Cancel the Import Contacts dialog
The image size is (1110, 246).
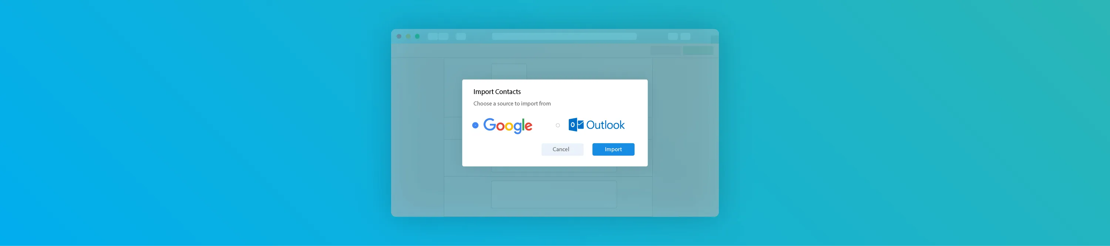(562, 149)
